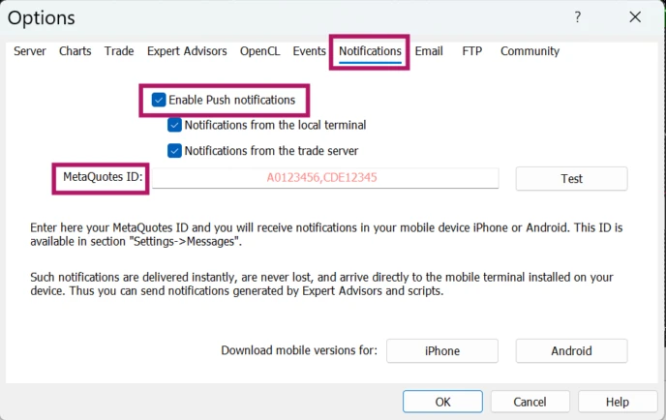
Task: Switch to the Charts tab
Action: pos(76,51)
